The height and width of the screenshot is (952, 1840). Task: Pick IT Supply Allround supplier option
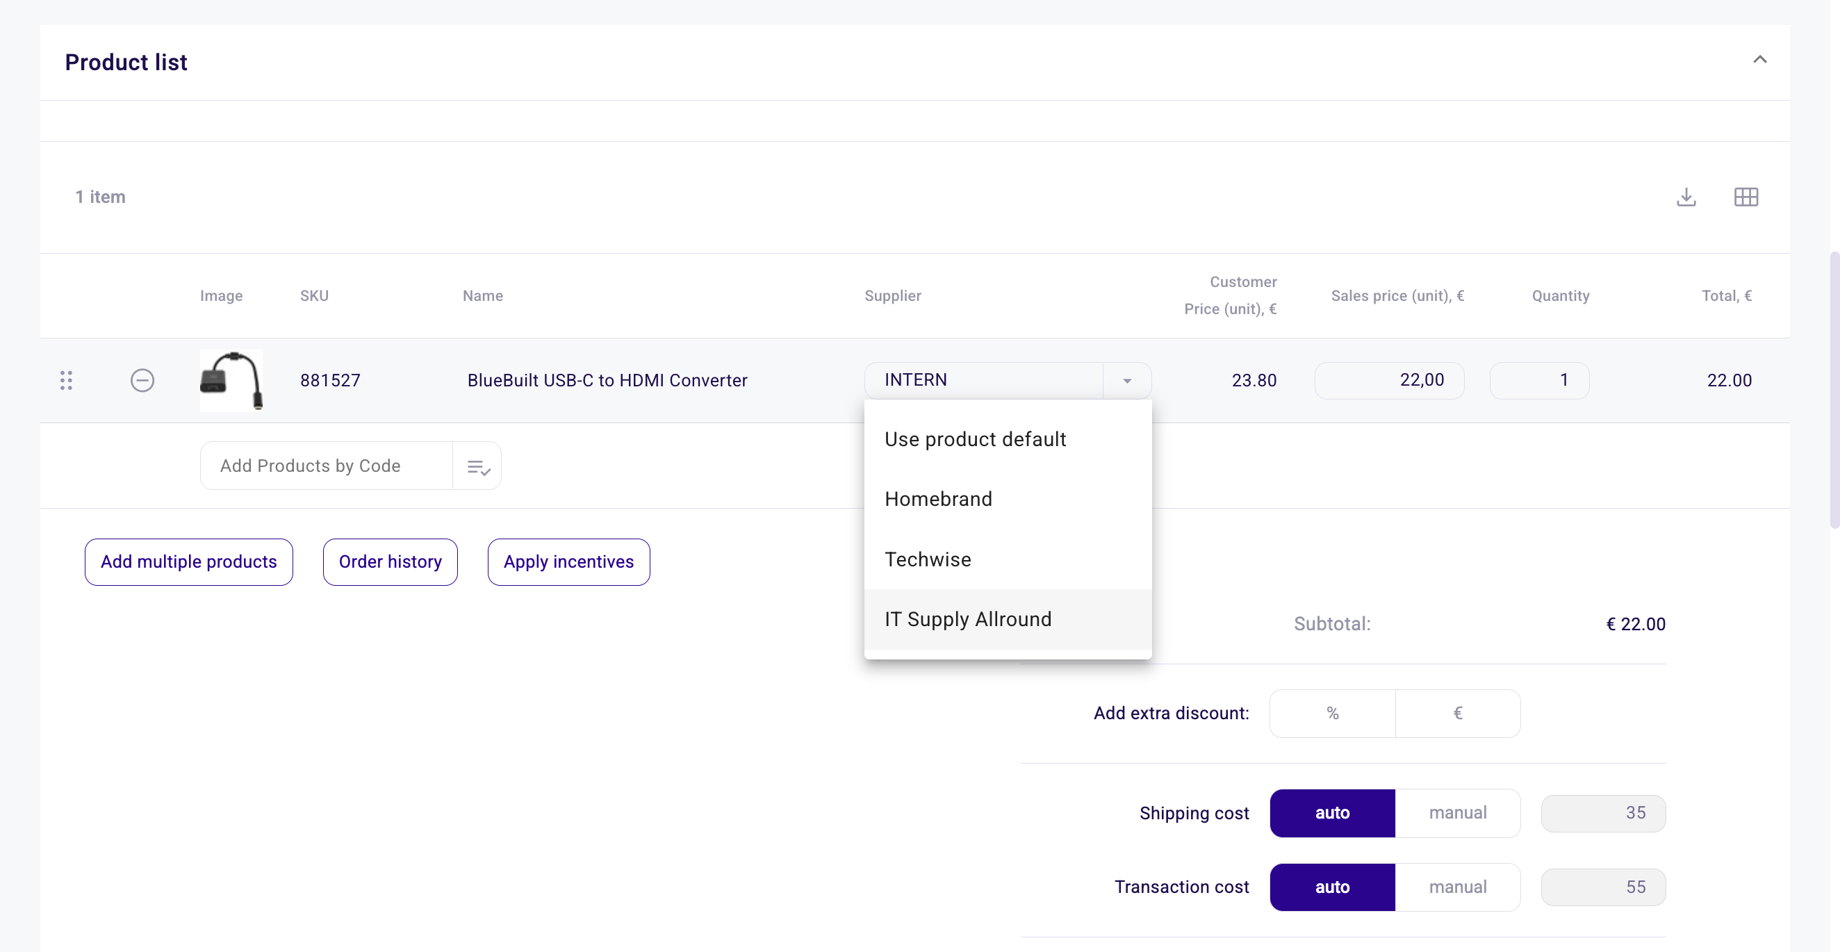pos(1007,619)
